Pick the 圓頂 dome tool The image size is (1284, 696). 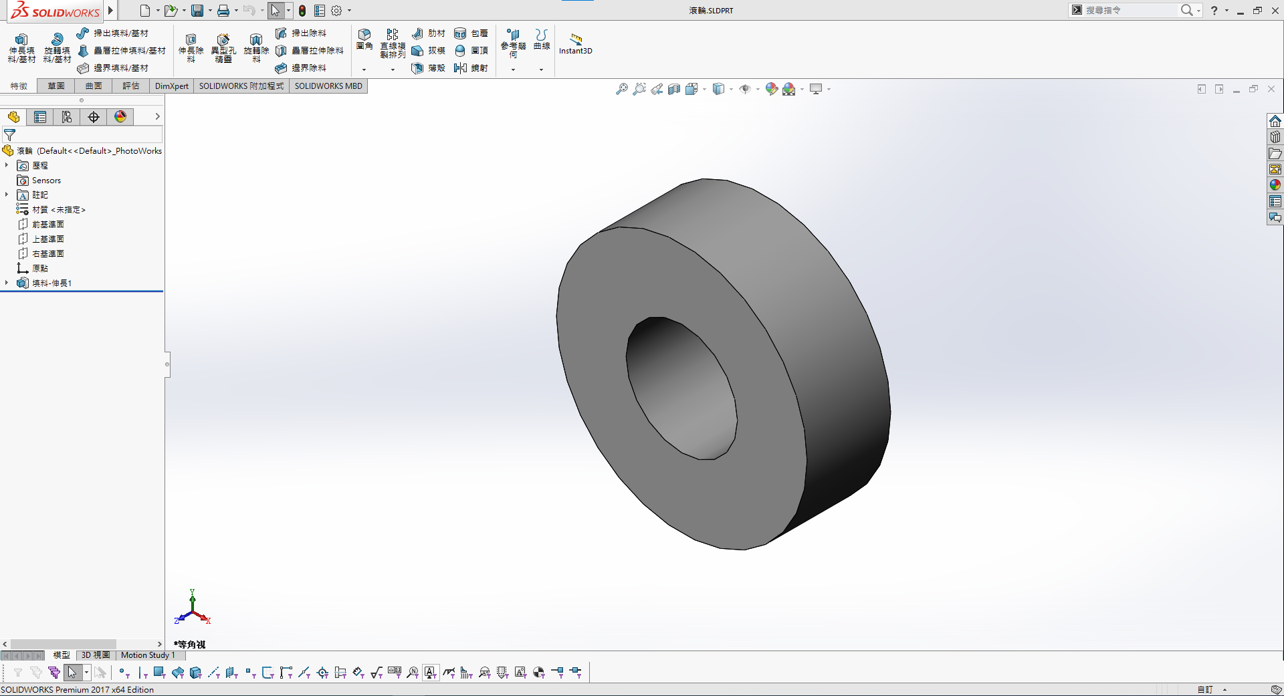[471, 51]
